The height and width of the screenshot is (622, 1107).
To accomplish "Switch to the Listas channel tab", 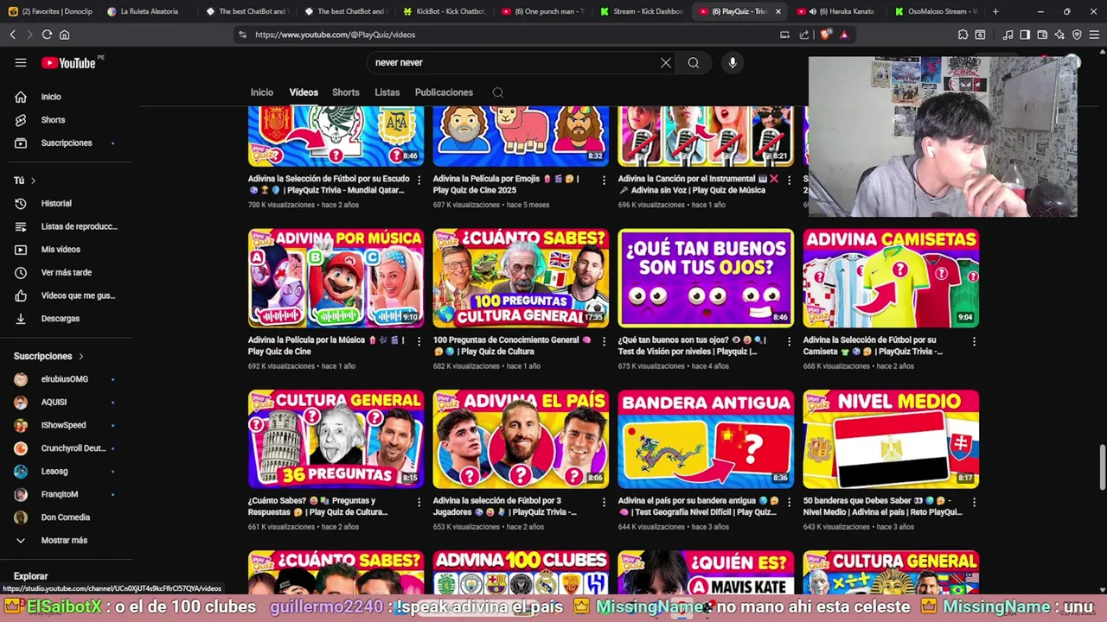I will (x=387, y=92).
